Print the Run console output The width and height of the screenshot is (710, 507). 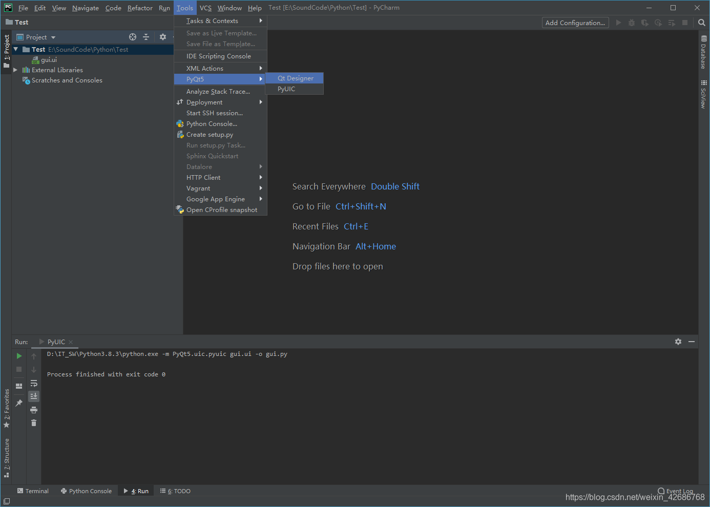click(34, 410)
